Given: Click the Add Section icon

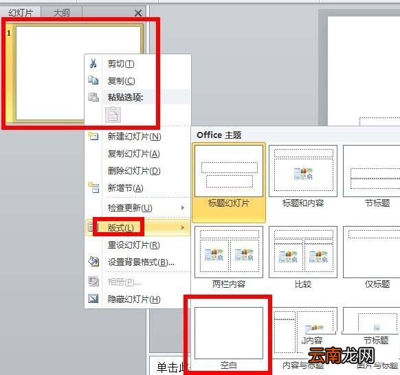Looking at the screenshot, I should click(x=93, y=187).
